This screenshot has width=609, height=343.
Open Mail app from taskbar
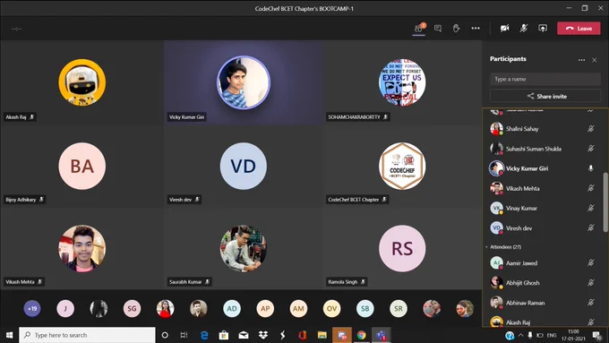pos(244,335)
